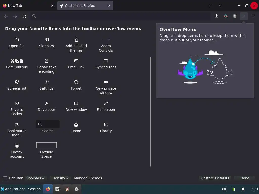
Task: Reload the page with the refresh button
Action: (24, 16)
